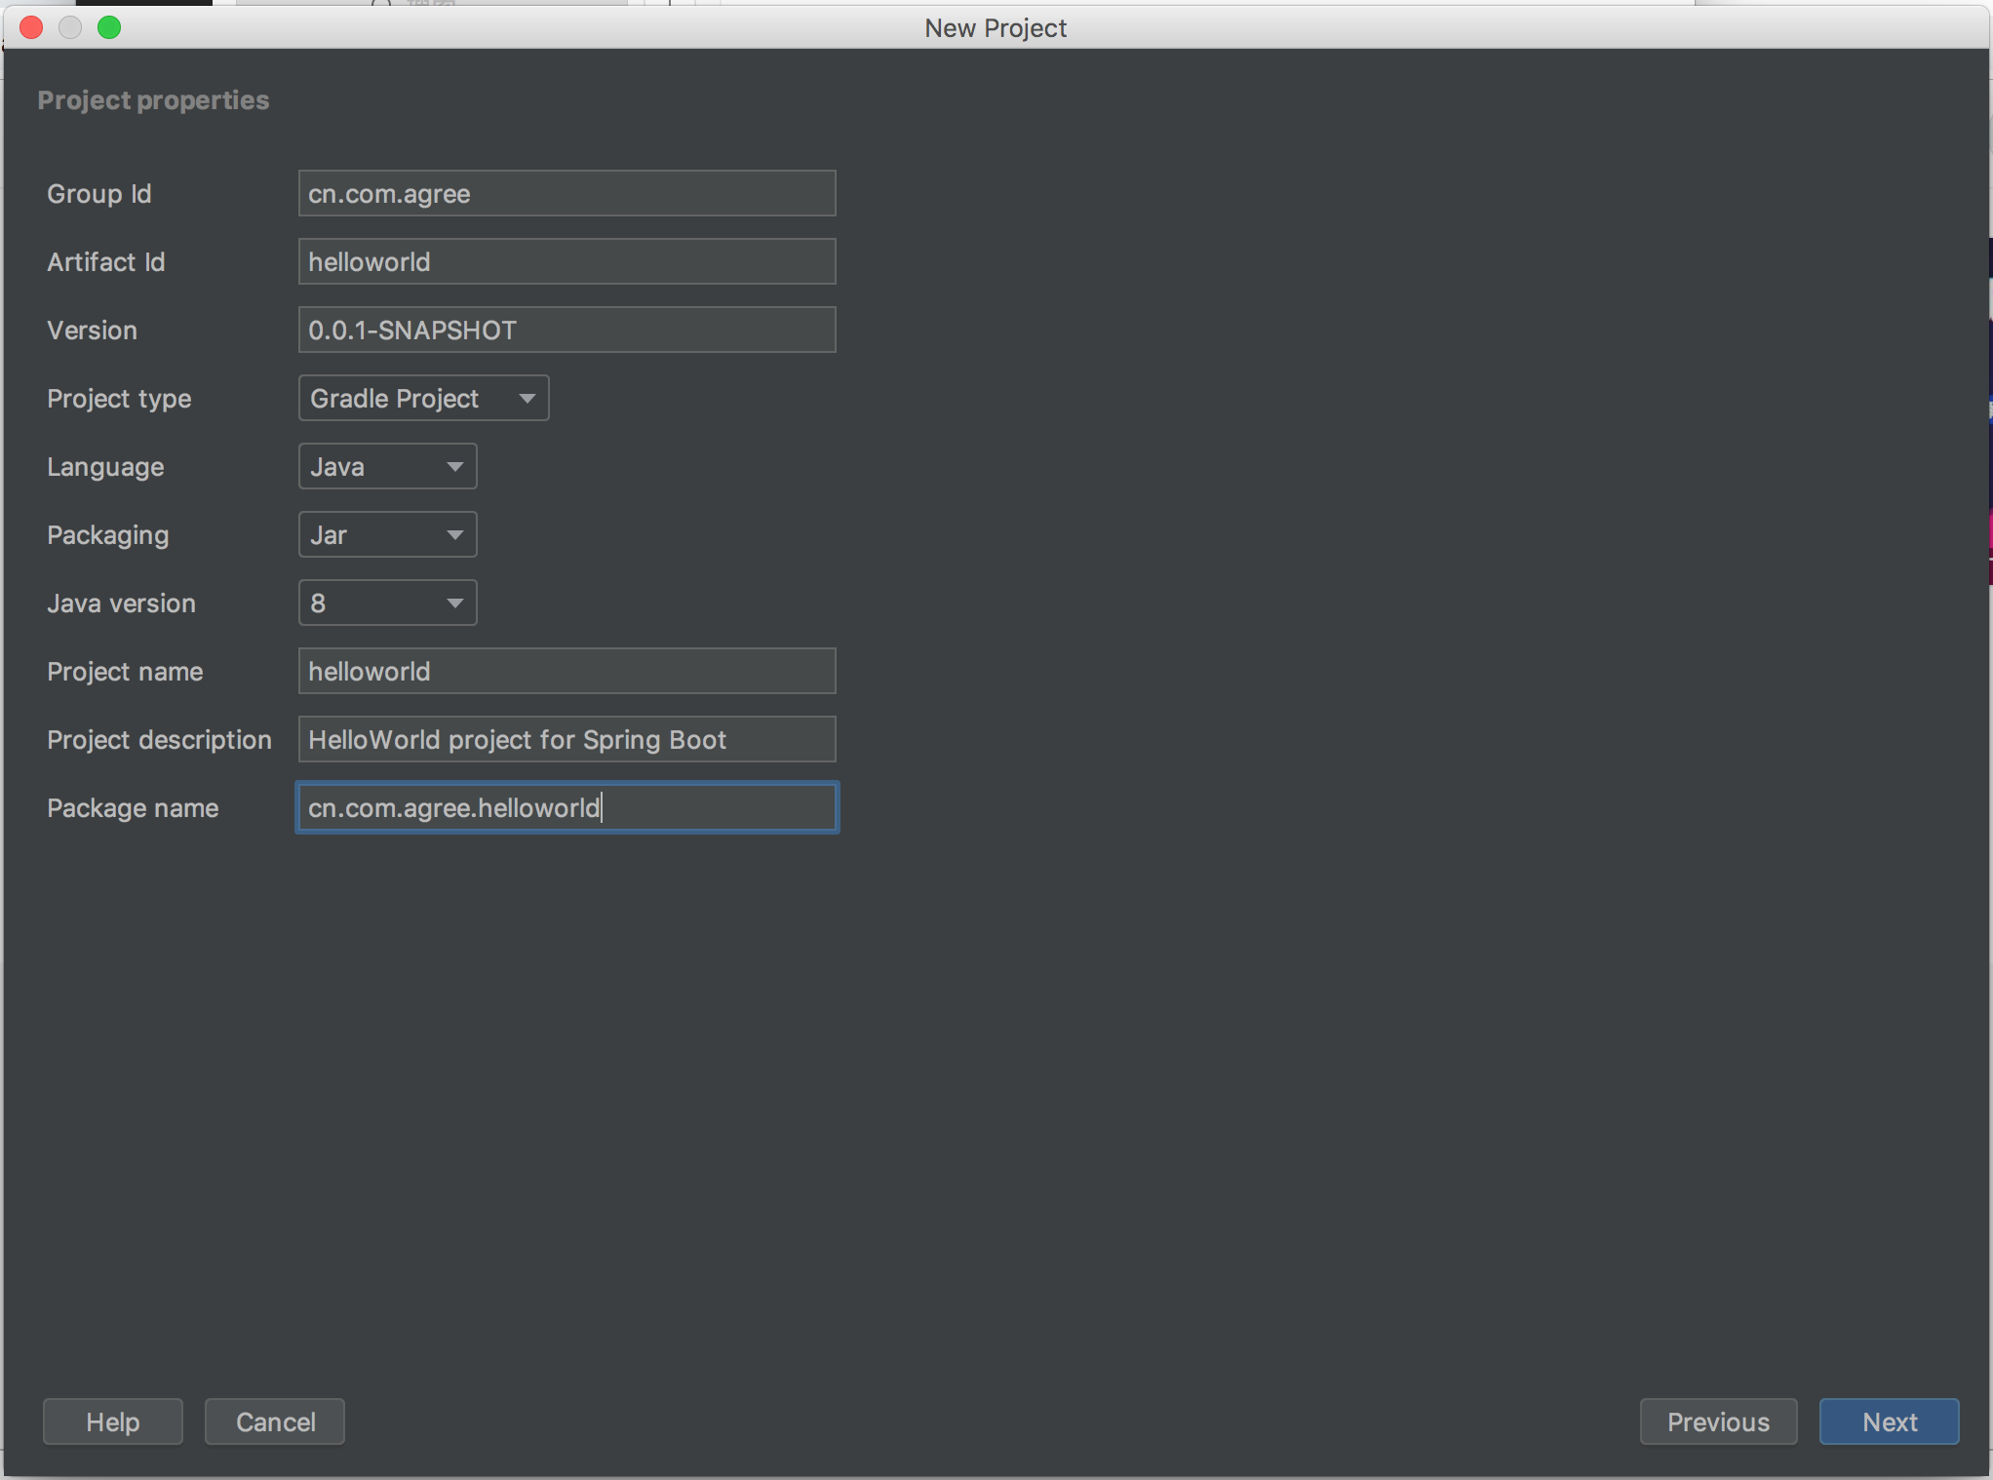Image resolution: width=1993 pixels, height=1480 pixels.
Task: Click the Version field showing 0.0.1-SNAPSHOT
Action: (x=566, y=330)
